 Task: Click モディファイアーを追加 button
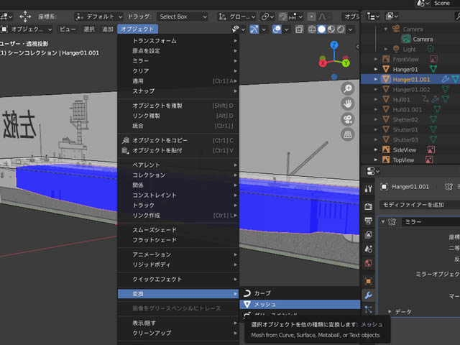tap(420, 205)
